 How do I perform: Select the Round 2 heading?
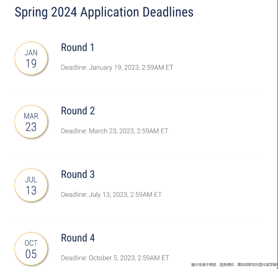tap(78, 111)
